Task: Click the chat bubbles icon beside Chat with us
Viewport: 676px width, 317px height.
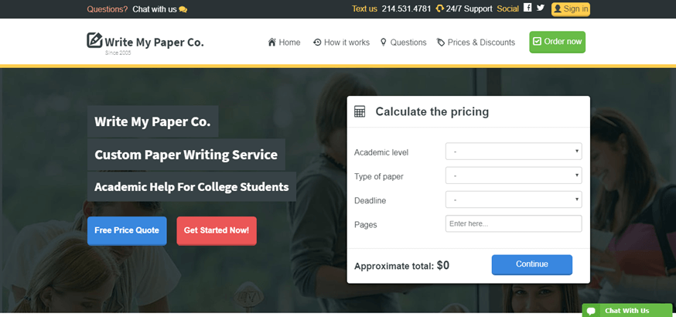Action: click(183, 9)
